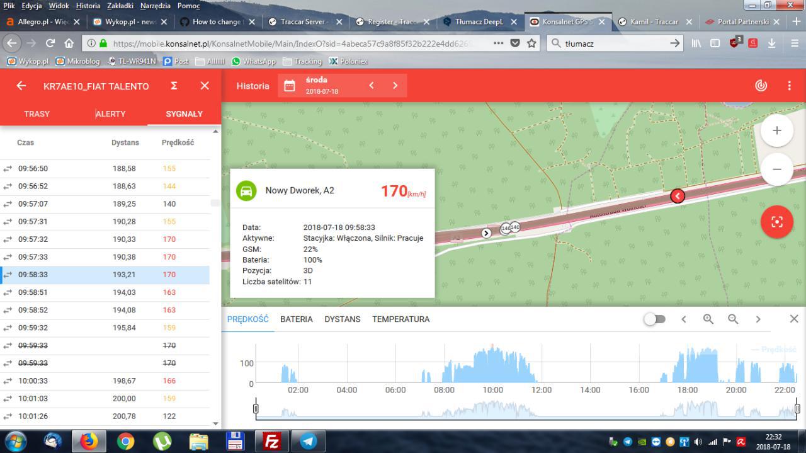Select the 10:00:33 signal row
This screenshot has height=453, width=806.
click(105, 381)
